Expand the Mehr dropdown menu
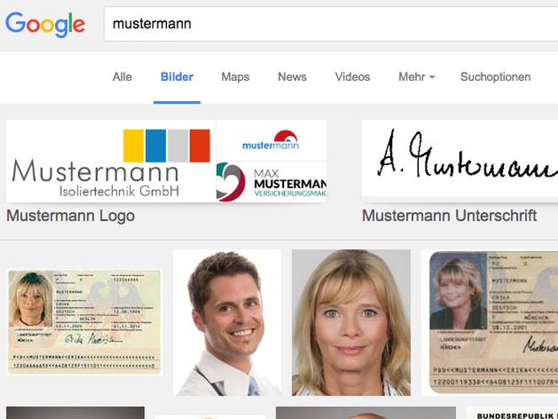Image resolution: width=558 pixels, height=419 pixels. tap(416, 77)
